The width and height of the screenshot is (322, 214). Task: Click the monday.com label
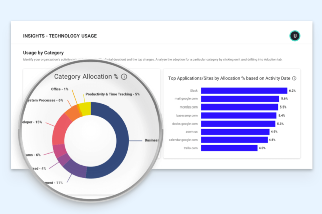tap(189, 107)
